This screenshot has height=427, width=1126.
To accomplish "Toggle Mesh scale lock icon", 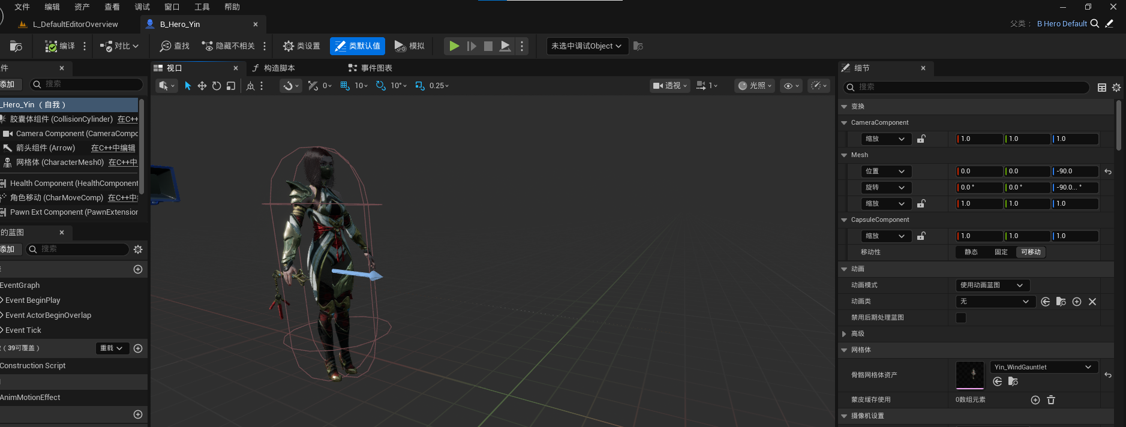I will point(921,203).
